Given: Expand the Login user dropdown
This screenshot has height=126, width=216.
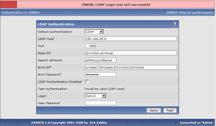Looking at the screenshot, I should [95, 96].
